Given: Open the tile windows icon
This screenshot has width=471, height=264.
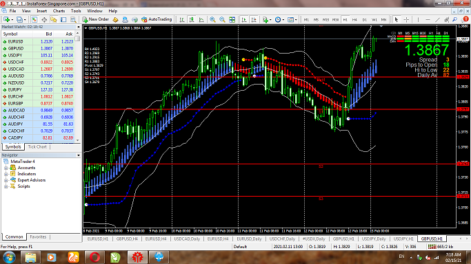Looking at the screenshot, I should 232,20.
